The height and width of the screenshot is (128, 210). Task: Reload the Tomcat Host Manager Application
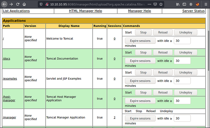(163, 92)
